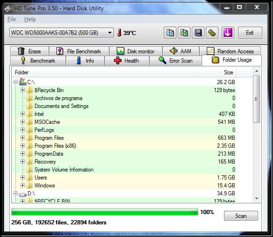Screen dimensions: 273x237
Task: Collapse the D:\ drive tree node
Action: point(16,193)
